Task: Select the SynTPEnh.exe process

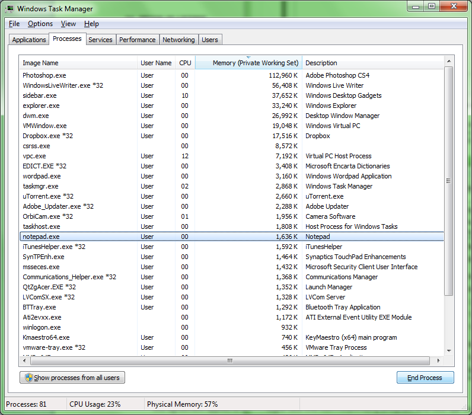Action: pos(231,257)
